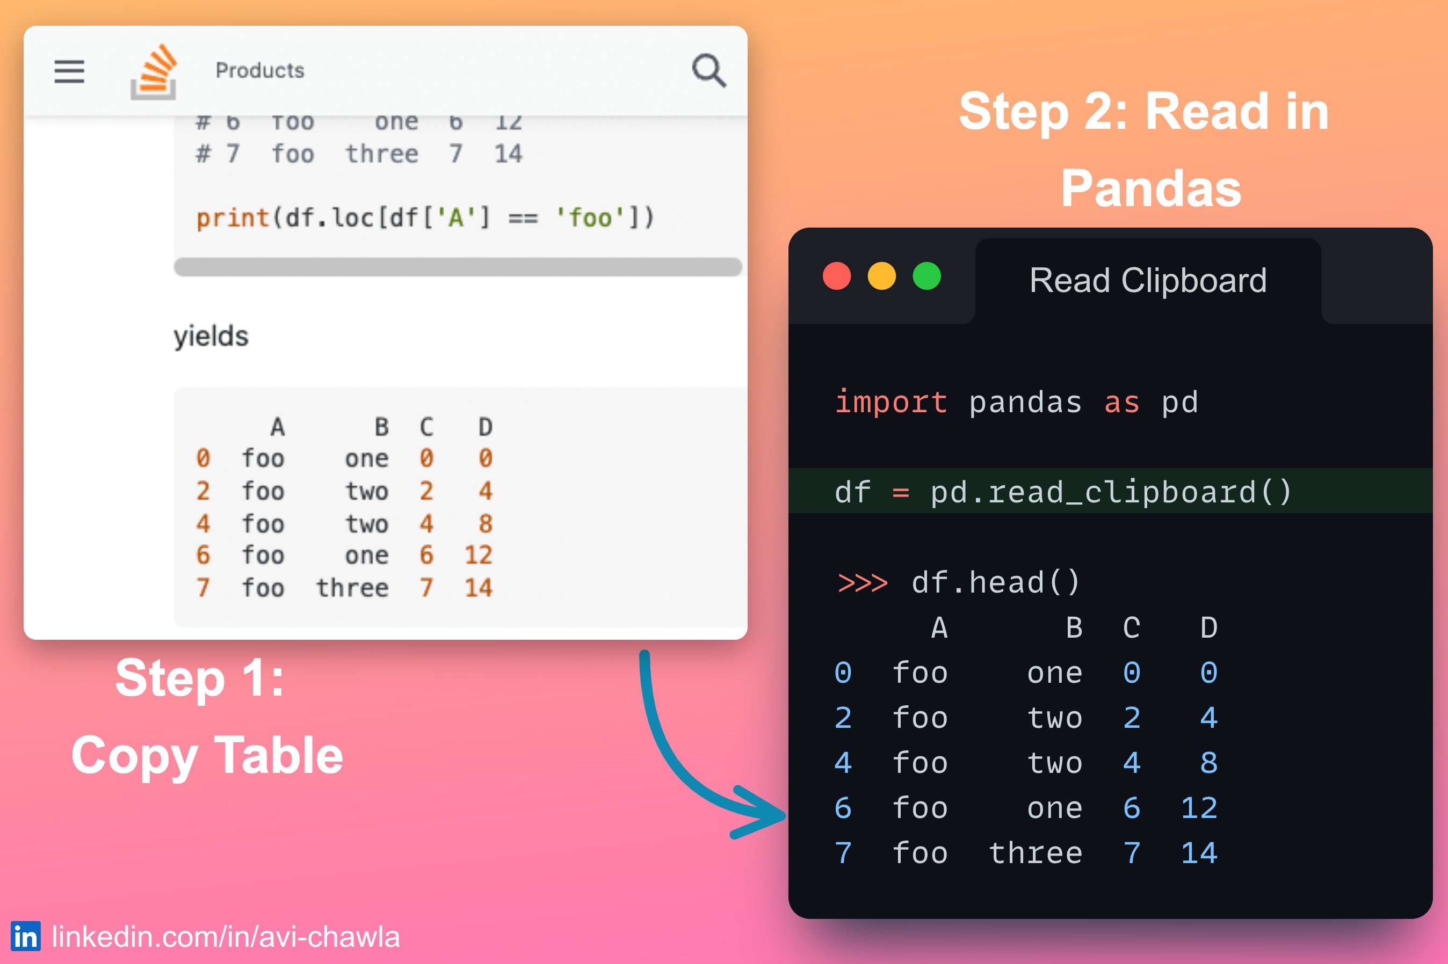Image resolution: width=1448 pixels, height=964 pixels.
Task: Follow the linkedin.com/in/avi-chawla link
Action: [x=225, y=937]
